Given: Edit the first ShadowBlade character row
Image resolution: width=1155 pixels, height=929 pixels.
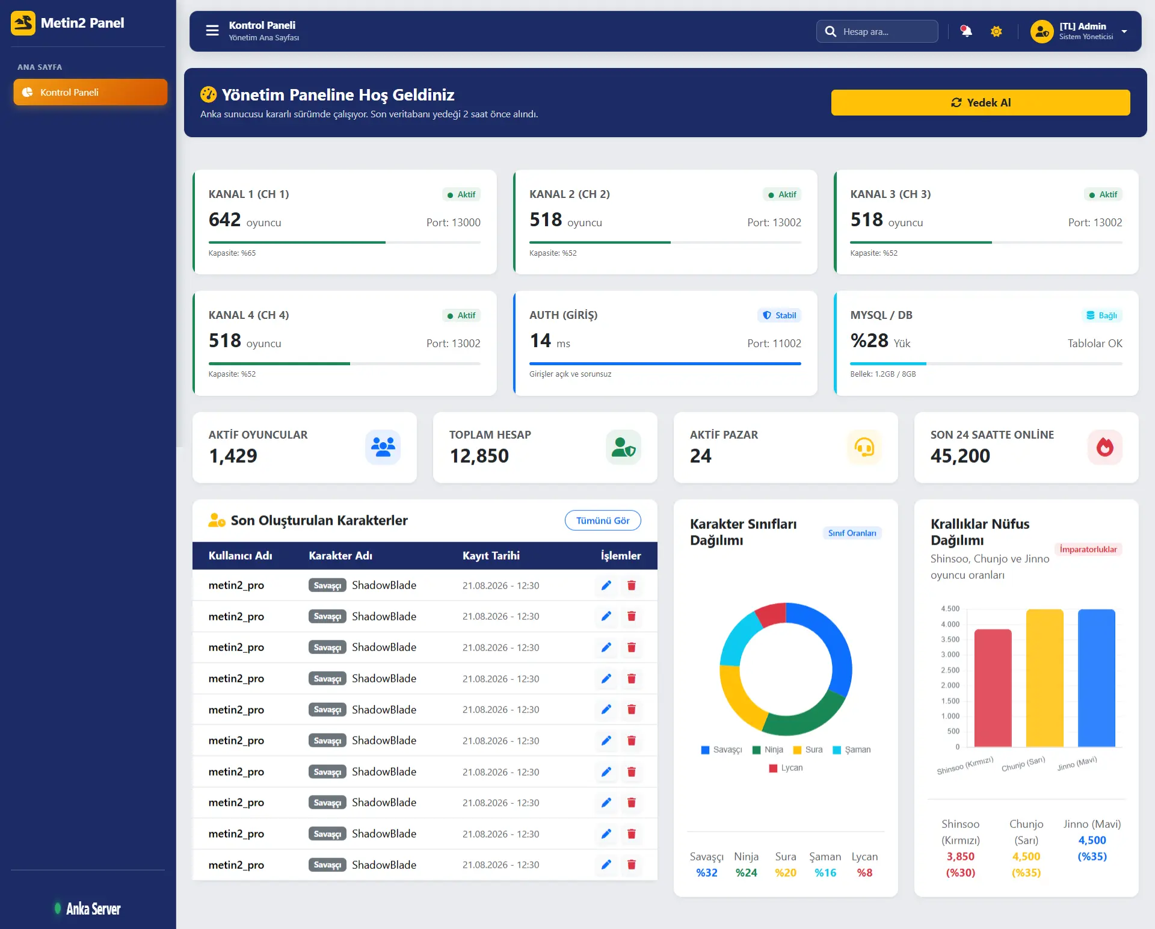Looking at the screenshot, I should point(606,585).
